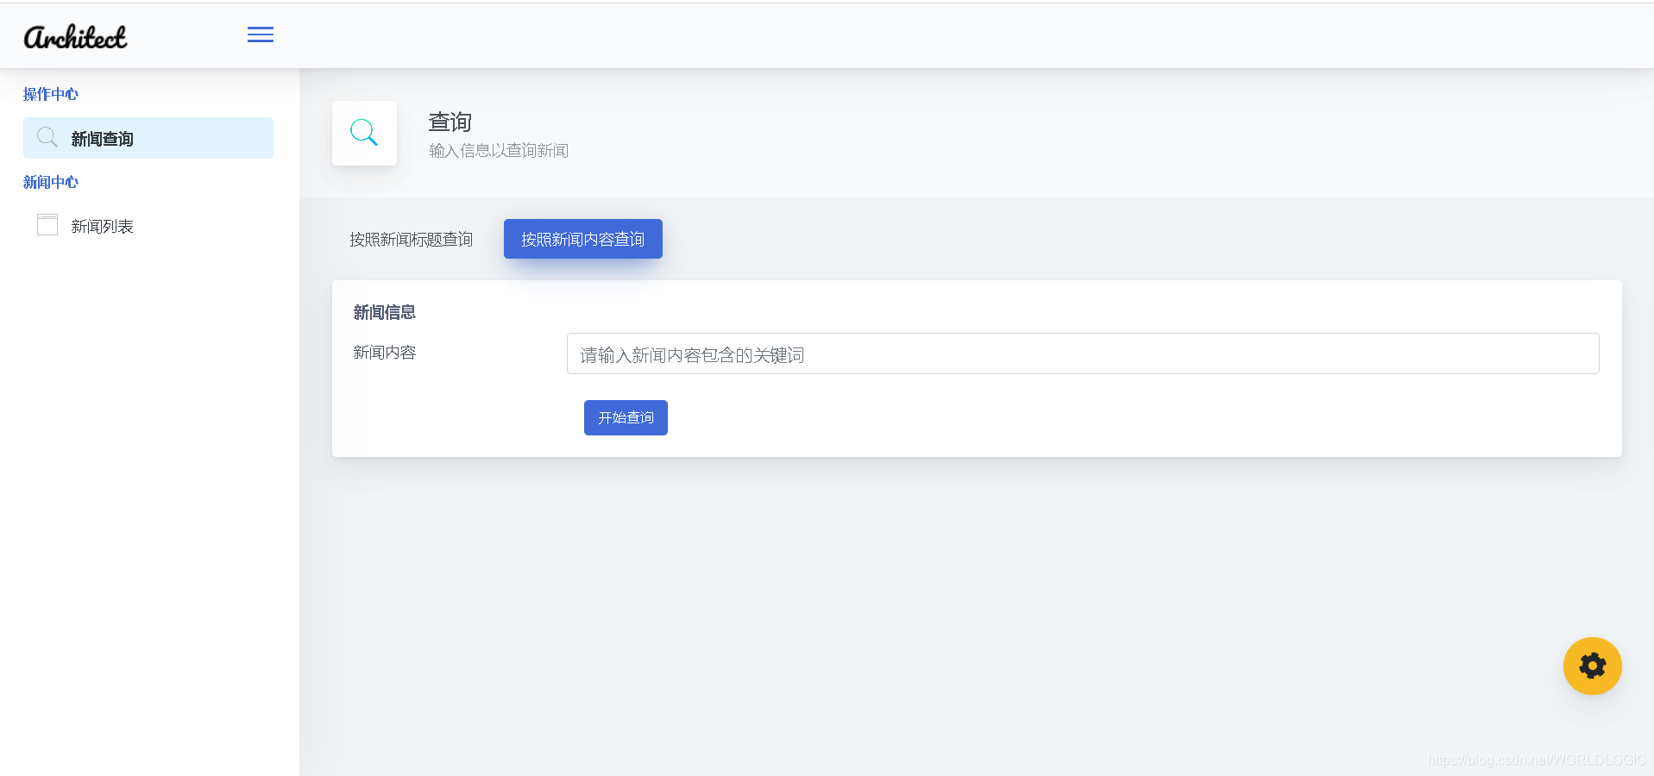Open the hamburger menu icon

point(260,34)
